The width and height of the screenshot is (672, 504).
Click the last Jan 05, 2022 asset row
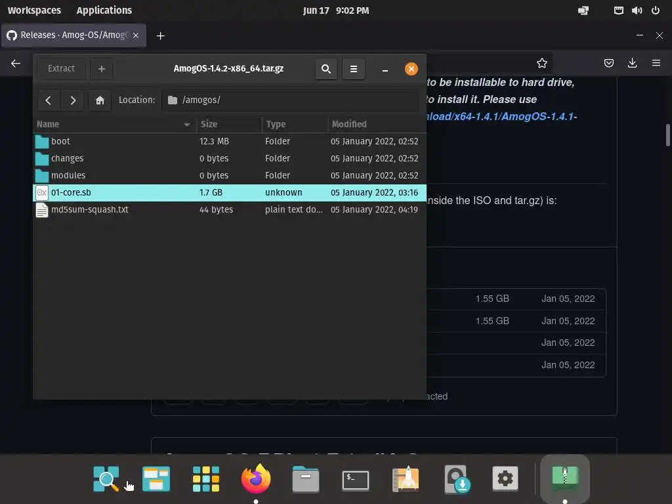[x=516, y=365]
